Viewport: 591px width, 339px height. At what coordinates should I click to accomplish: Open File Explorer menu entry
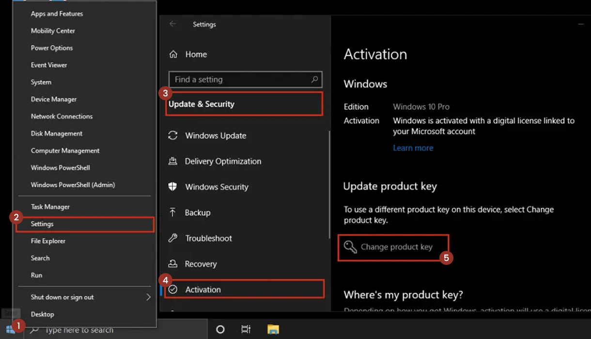tap(48, 241)
